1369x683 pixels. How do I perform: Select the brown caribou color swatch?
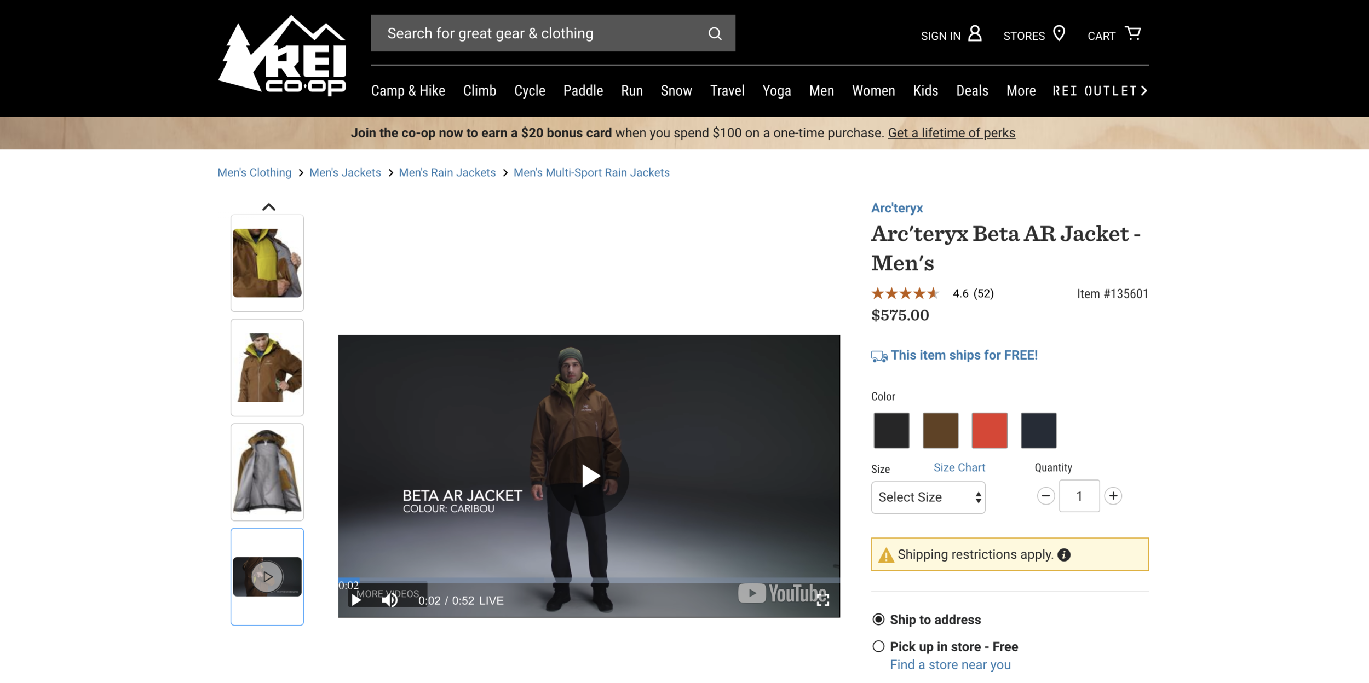[940, 431]
